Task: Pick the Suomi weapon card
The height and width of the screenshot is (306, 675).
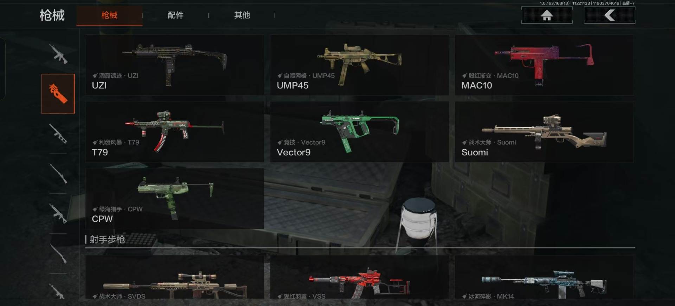Action: (x=544, y=132)
